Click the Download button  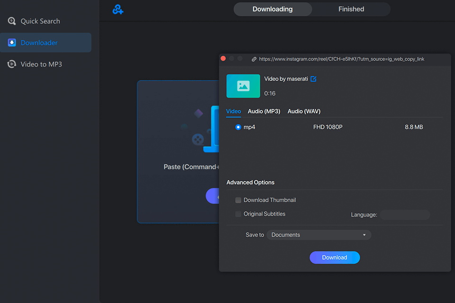335,258
